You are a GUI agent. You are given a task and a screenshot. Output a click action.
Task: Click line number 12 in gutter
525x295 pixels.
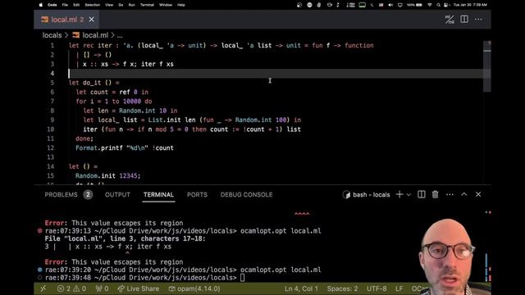click(50, 147)
